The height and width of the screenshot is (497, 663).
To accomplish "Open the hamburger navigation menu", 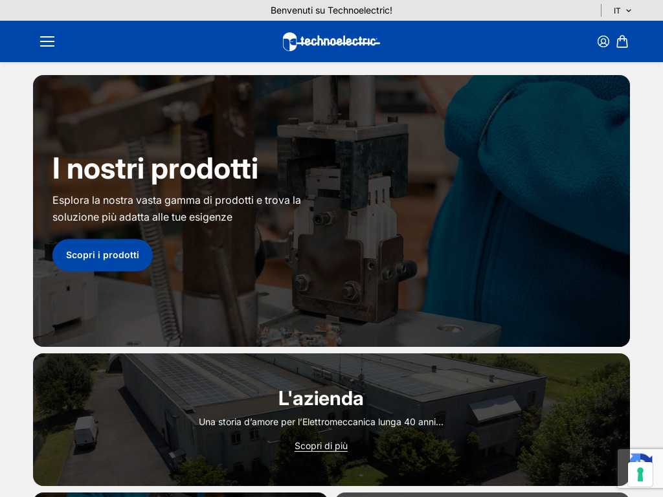I will coord(47,41).
